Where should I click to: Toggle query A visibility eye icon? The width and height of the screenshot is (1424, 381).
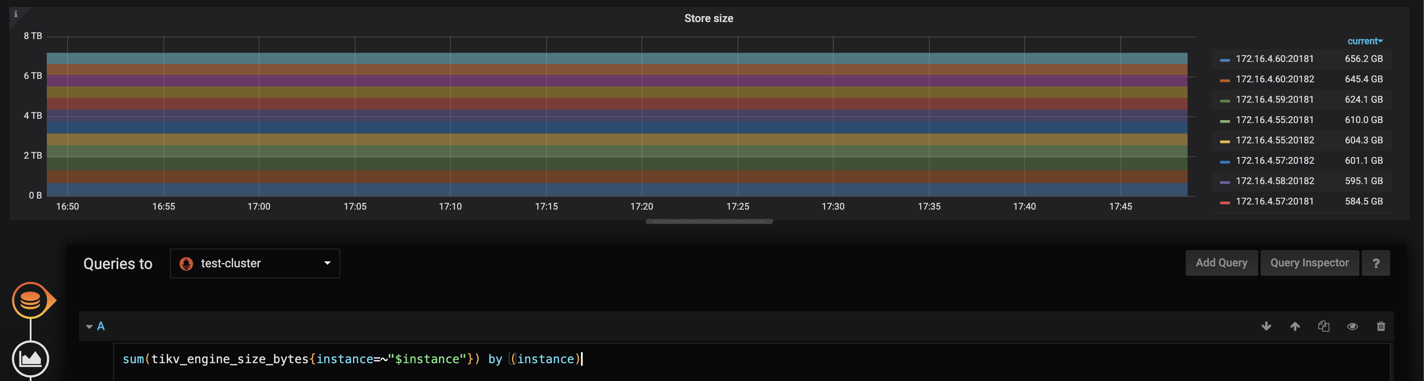click(x=1352, y=326)
